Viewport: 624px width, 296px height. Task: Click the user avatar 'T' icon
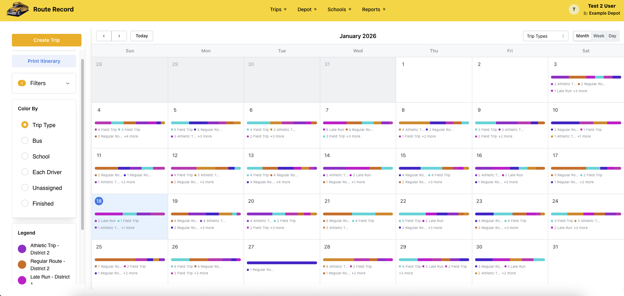pos(574,9)
